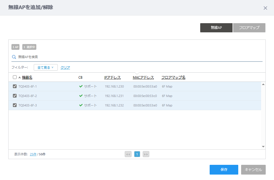Toggle the select-all checkbox in header
The width and height of the screenshot is (274, 180).
click(15, 77)
